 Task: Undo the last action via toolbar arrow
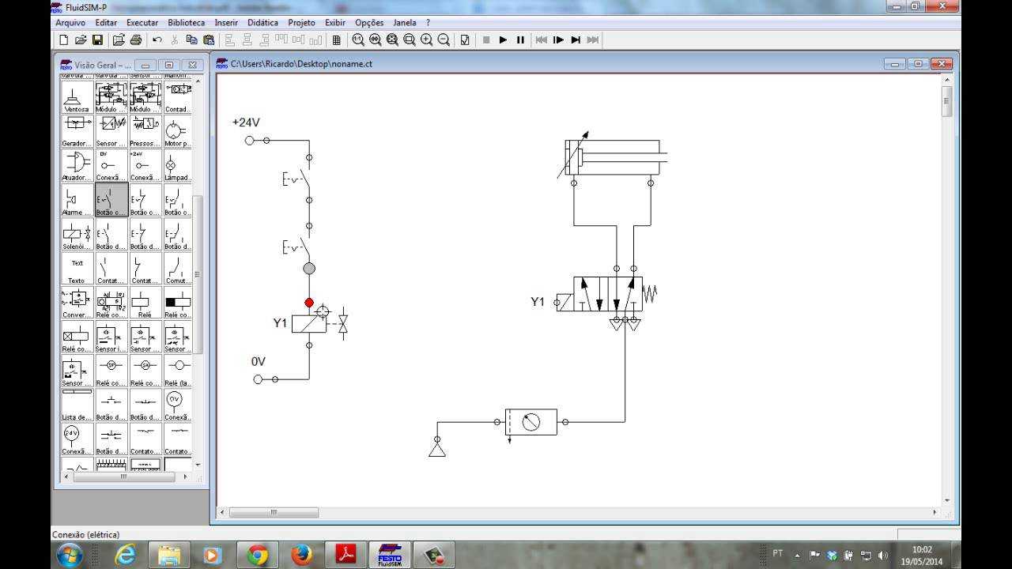coord(157,40)
